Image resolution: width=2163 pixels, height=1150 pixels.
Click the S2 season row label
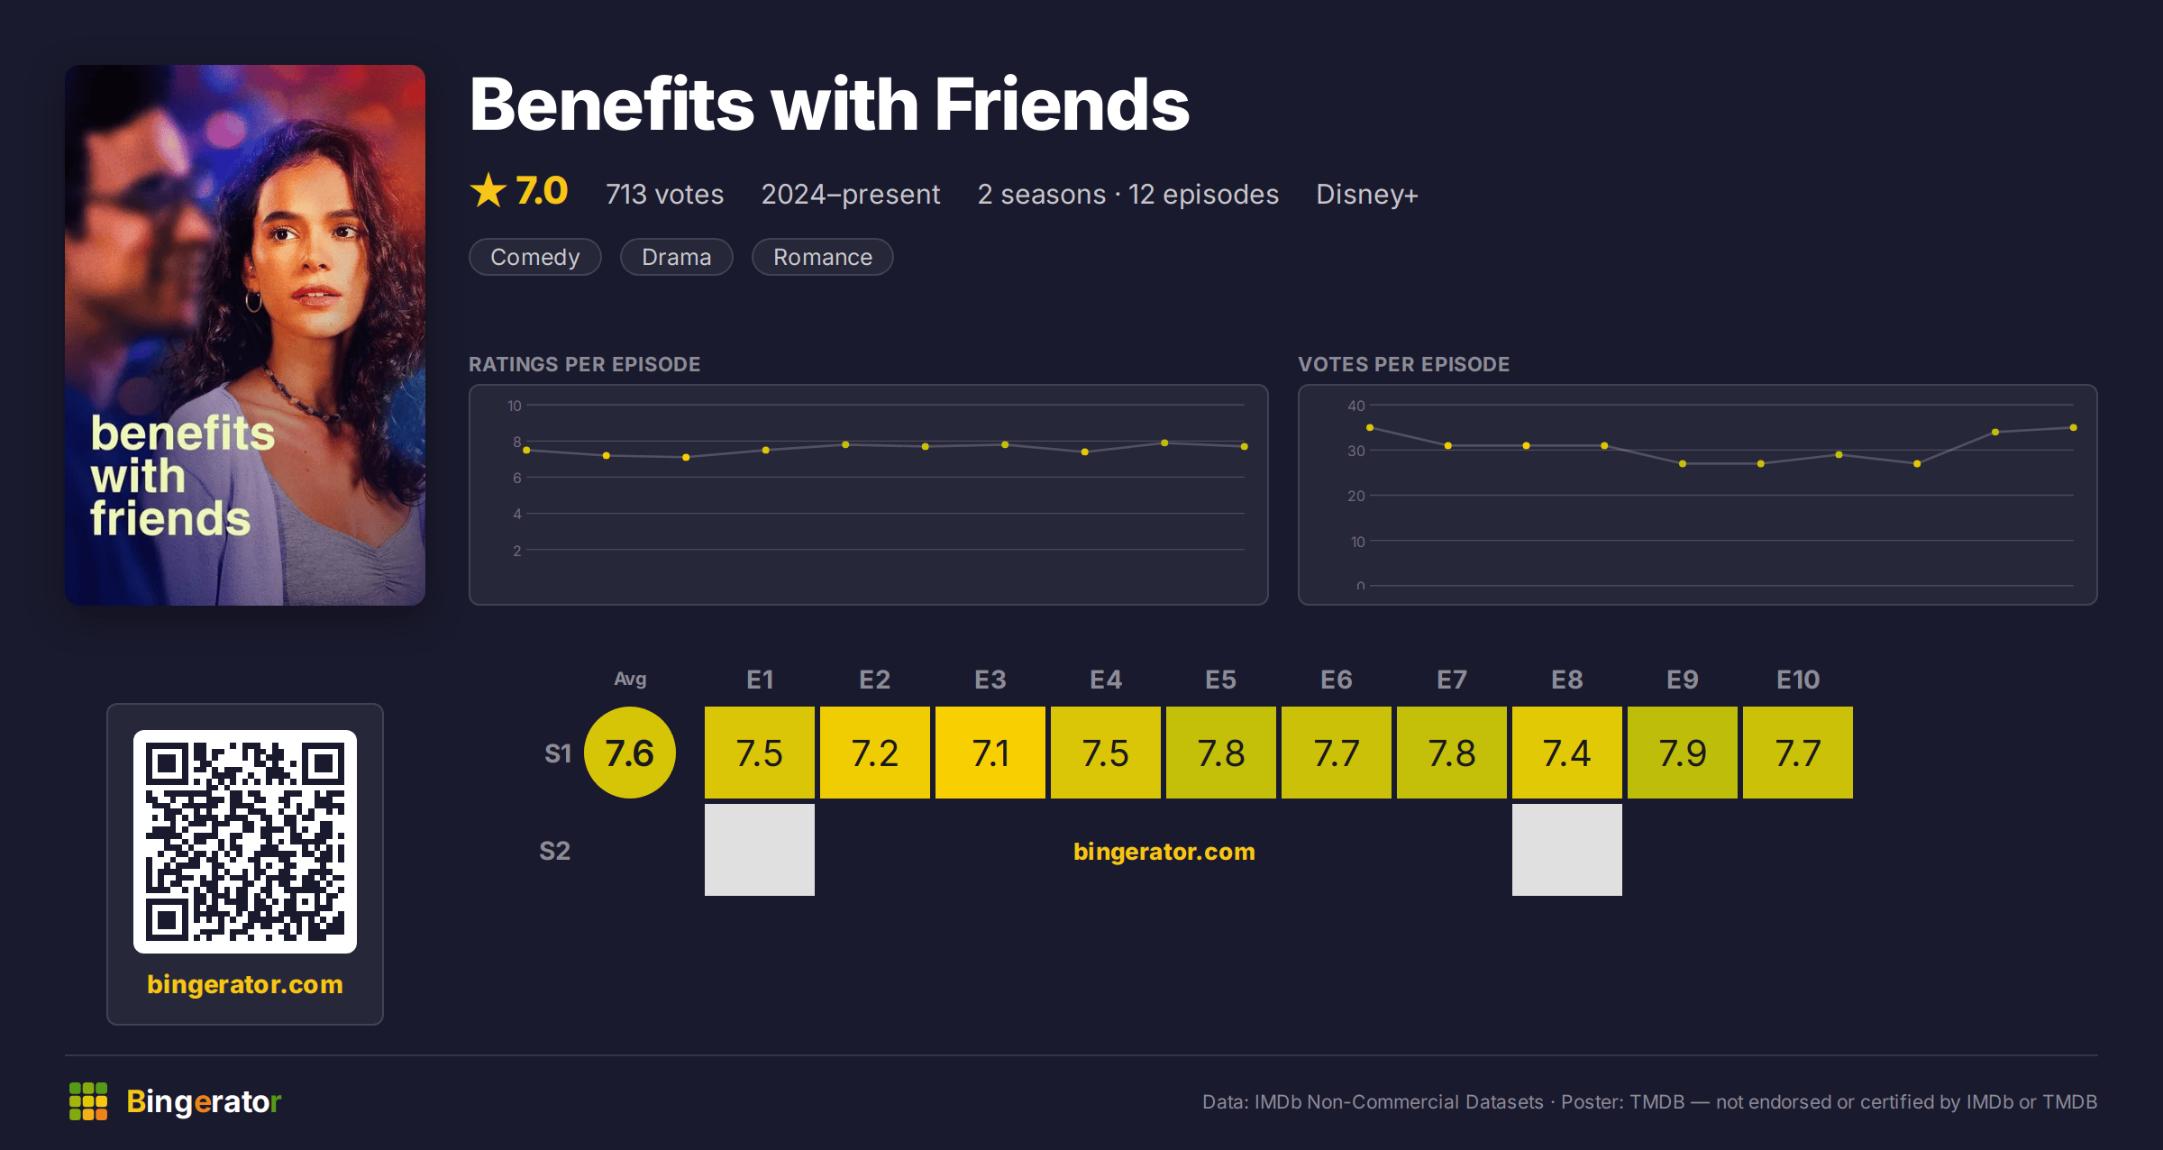point(555,851)
